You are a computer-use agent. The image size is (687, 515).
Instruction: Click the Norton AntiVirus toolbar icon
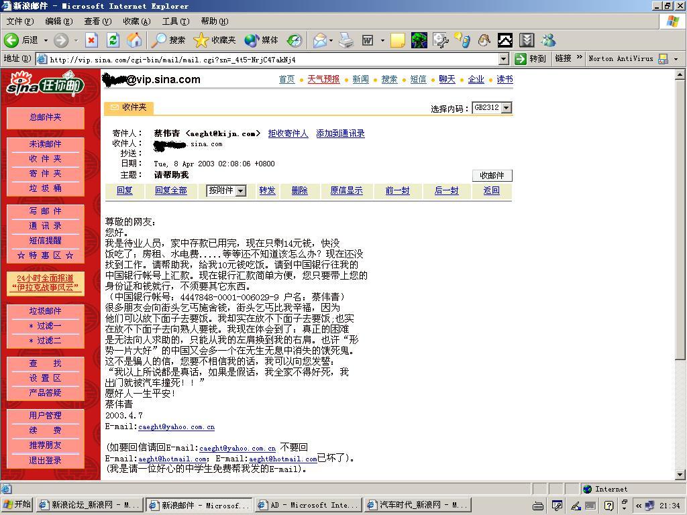(664, 59)
